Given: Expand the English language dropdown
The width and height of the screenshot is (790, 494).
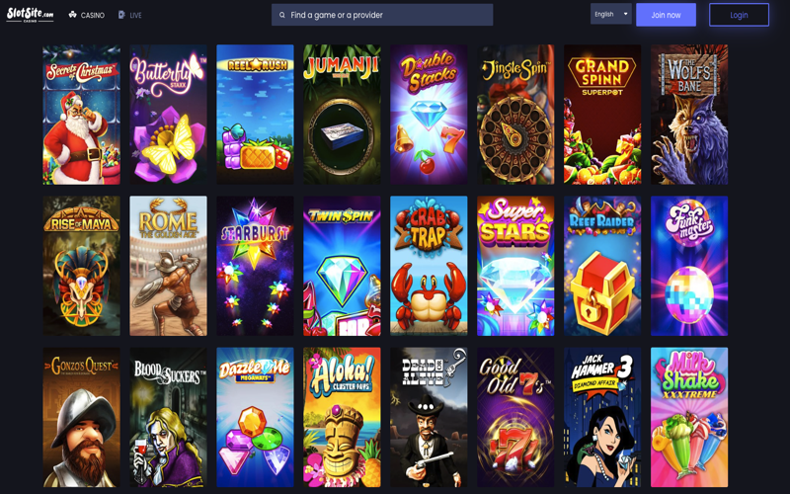Looking at the screenshot, I should click(610, 14).
